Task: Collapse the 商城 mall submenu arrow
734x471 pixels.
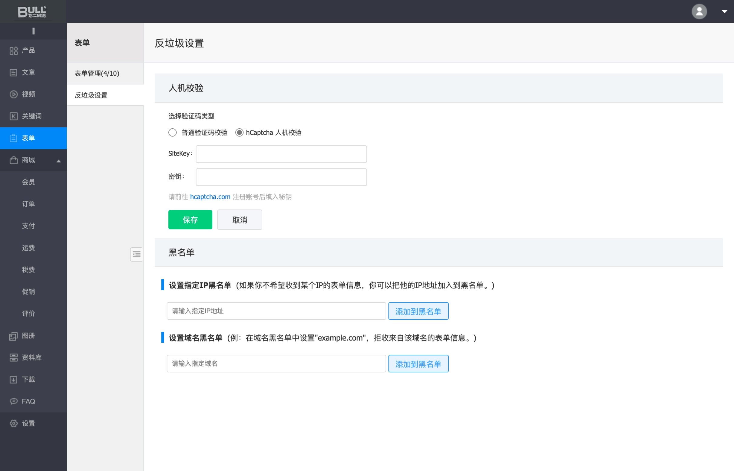Action: [x=59, y=161]
